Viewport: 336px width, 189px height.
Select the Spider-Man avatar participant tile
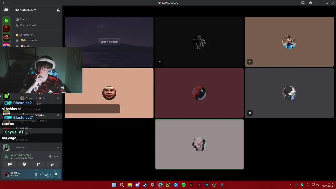point(199,93)
